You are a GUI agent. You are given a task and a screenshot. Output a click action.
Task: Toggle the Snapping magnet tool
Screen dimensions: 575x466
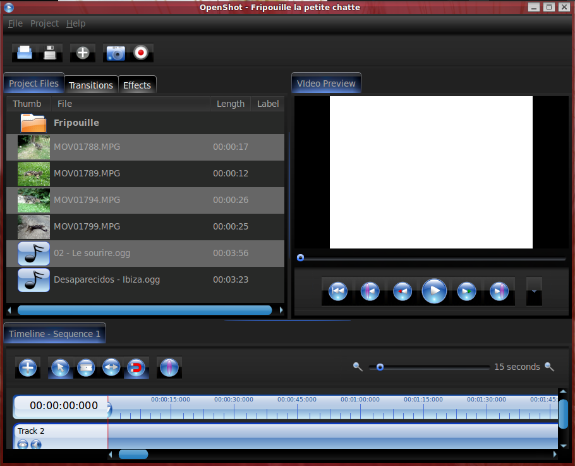coord(136,367)
